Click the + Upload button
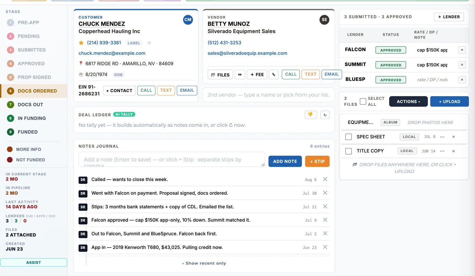The image size is (475, 276). [449, 101]
